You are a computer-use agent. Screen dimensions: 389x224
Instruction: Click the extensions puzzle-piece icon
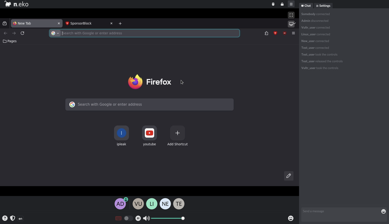tap(266, 33)
